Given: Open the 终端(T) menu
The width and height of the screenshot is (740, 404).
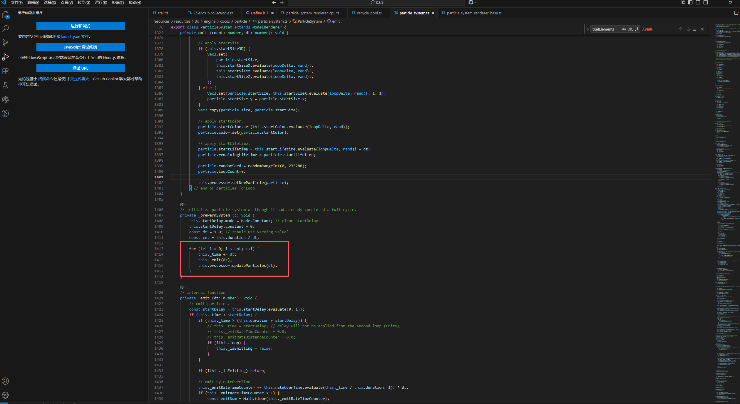Looking at the screenshot, I should click(x=118, y=3).
